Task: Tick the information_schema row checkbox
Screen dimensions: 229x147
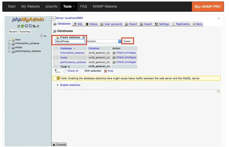Action: [56, 53]
